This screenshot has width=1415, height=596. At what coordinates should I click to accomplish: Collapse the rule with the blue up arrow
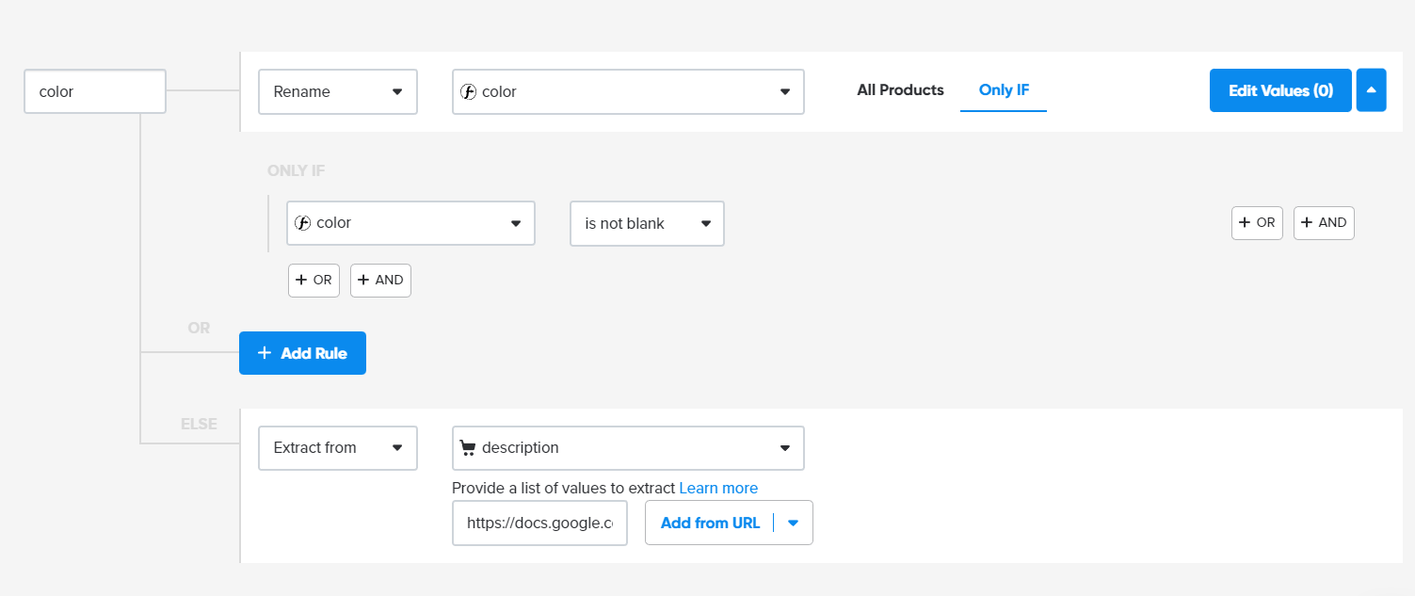coord(1371,90)
